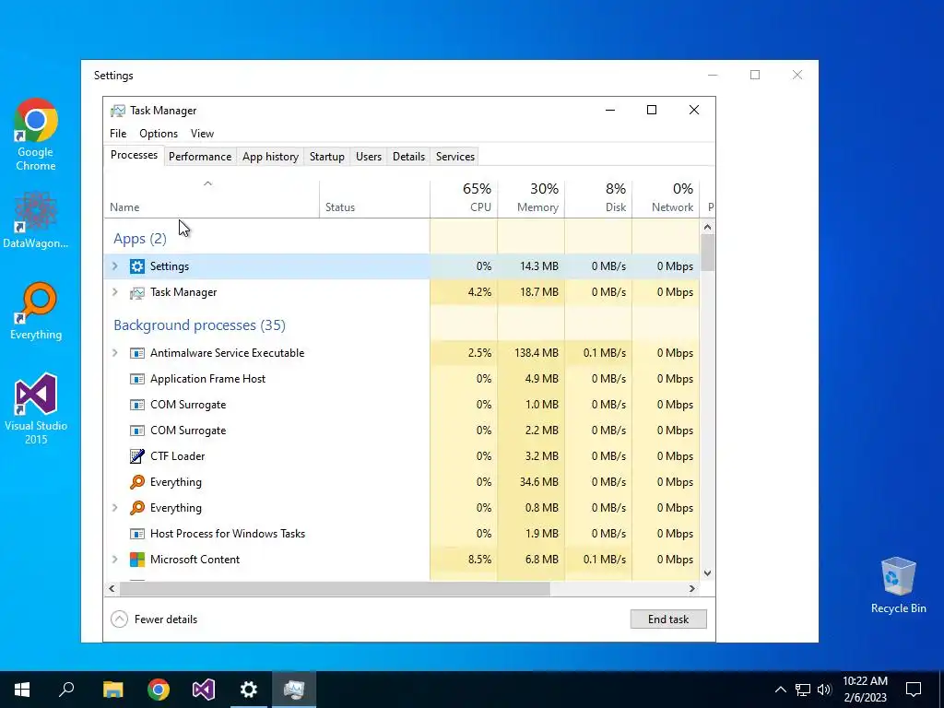
Task: Open the taskbar clock showing 10:22 AM
Action: 865,690
